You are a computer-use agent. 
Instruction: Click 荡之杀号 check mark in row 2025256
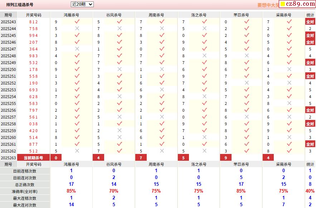204,110
